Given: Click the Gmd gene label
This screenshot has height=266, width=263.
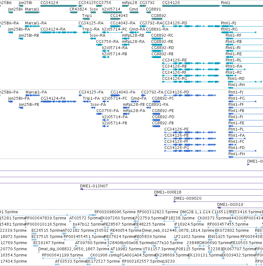Looking at the screenshot, I should (134, 9).
